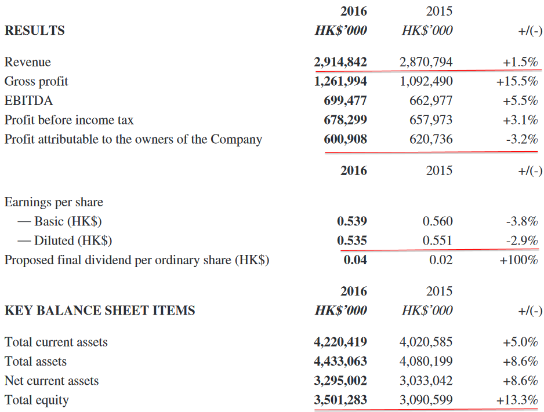544x412 pixels.
Task: Select the 2016 revenue value 2,914,842
Action: pyautogui.click(x=340, y=62)
